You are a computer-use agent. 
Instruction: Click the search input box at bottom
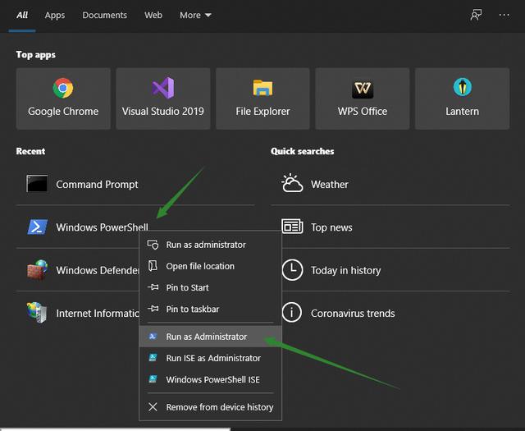click(x=115, y=429)
